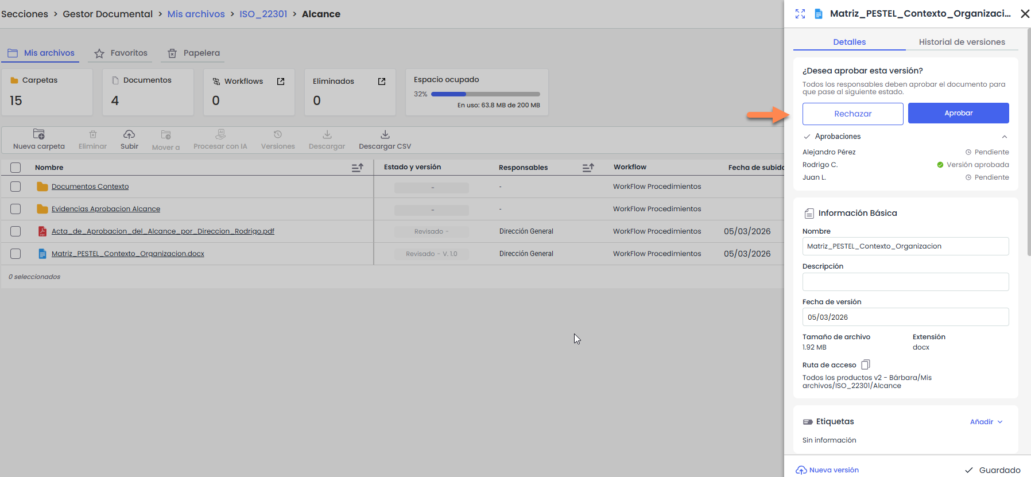Open Eliminados external link icon
Screen dimensions: 1031x477
point(382,82)
